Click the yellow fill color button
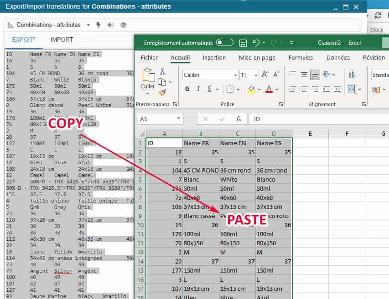 click(250, 89)
